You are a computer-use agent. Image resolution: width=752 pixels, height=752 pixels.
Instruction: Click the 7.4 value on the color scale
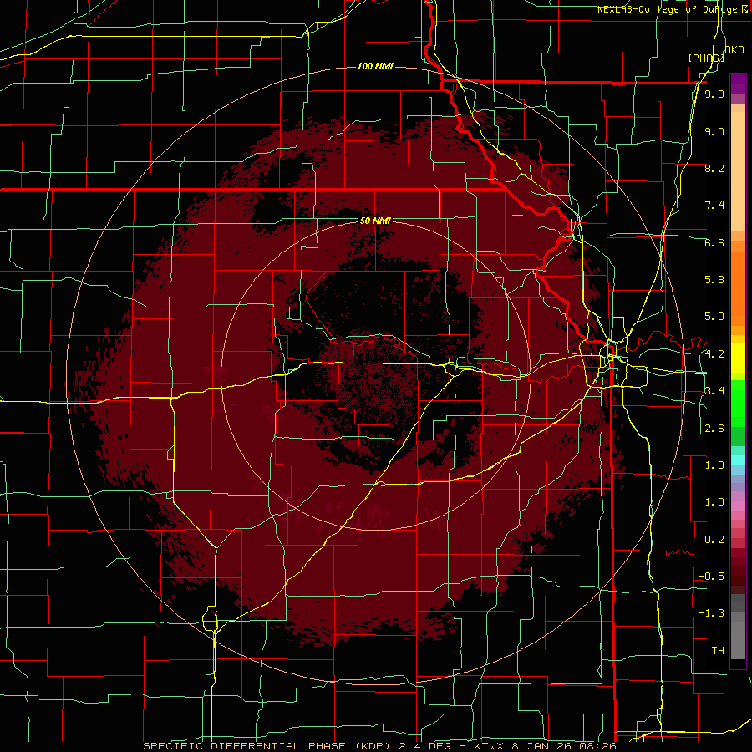pos(714,206)
